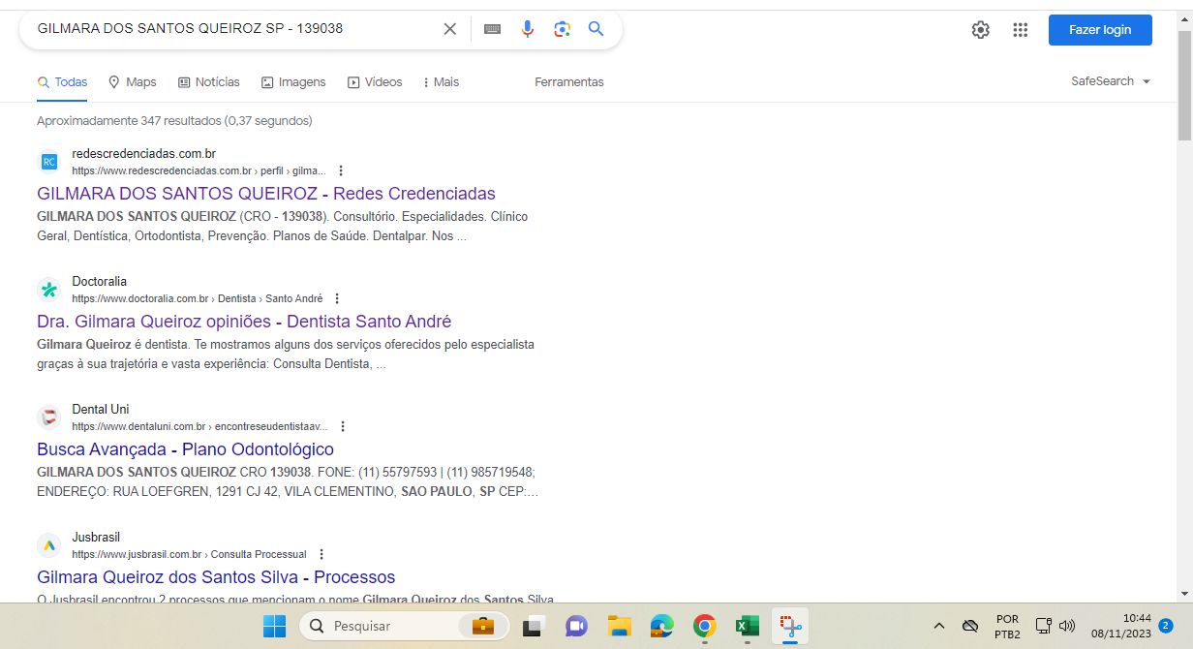Click the scrollbar down arrow

click(x=1184, y=594)
